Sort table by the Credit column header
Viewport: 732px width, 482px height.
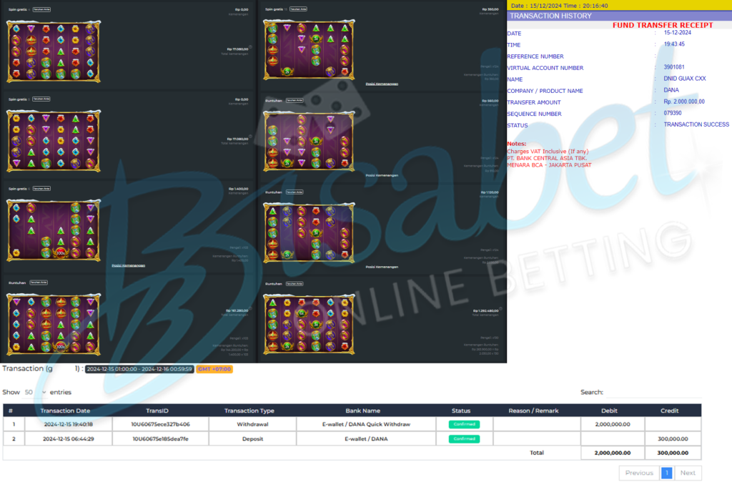(x=672, y=410)
